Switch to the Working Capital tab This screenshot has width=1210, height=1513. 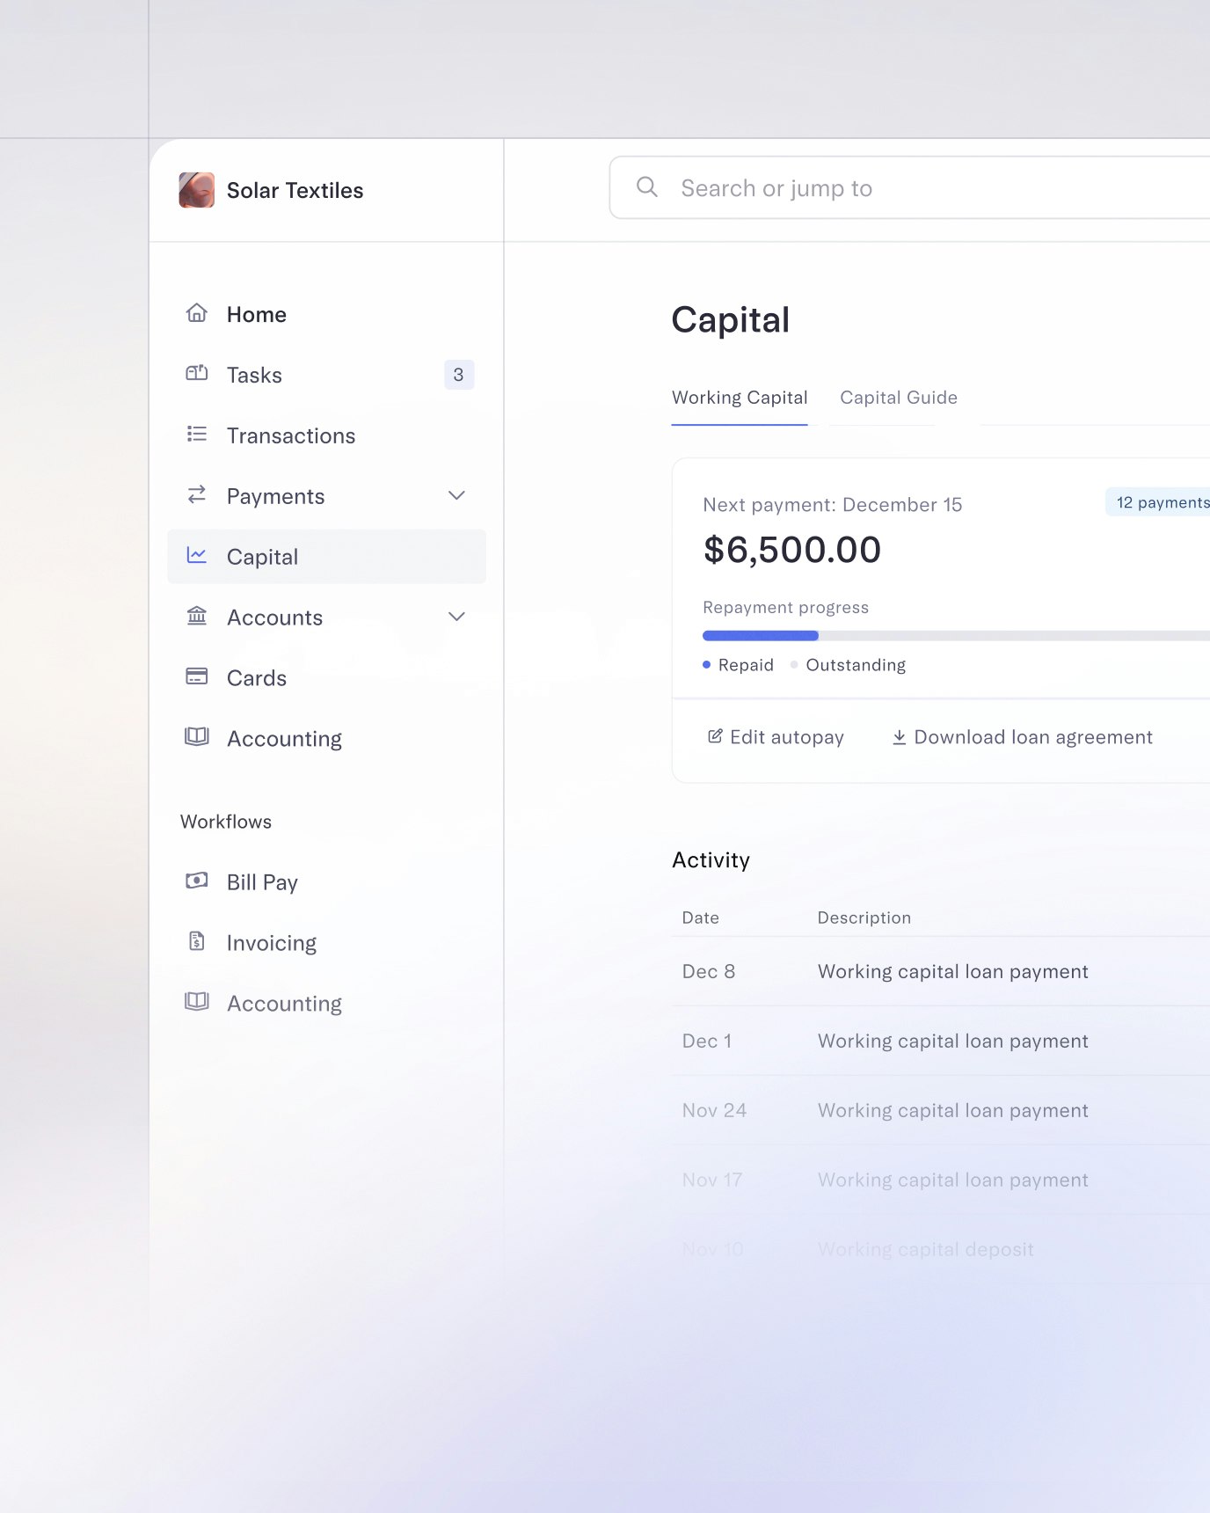pos(740,398)
